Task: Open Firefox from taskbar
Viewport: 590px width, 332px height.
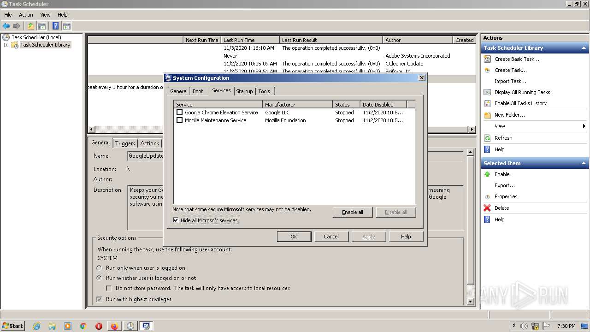Action: [114, 326]
